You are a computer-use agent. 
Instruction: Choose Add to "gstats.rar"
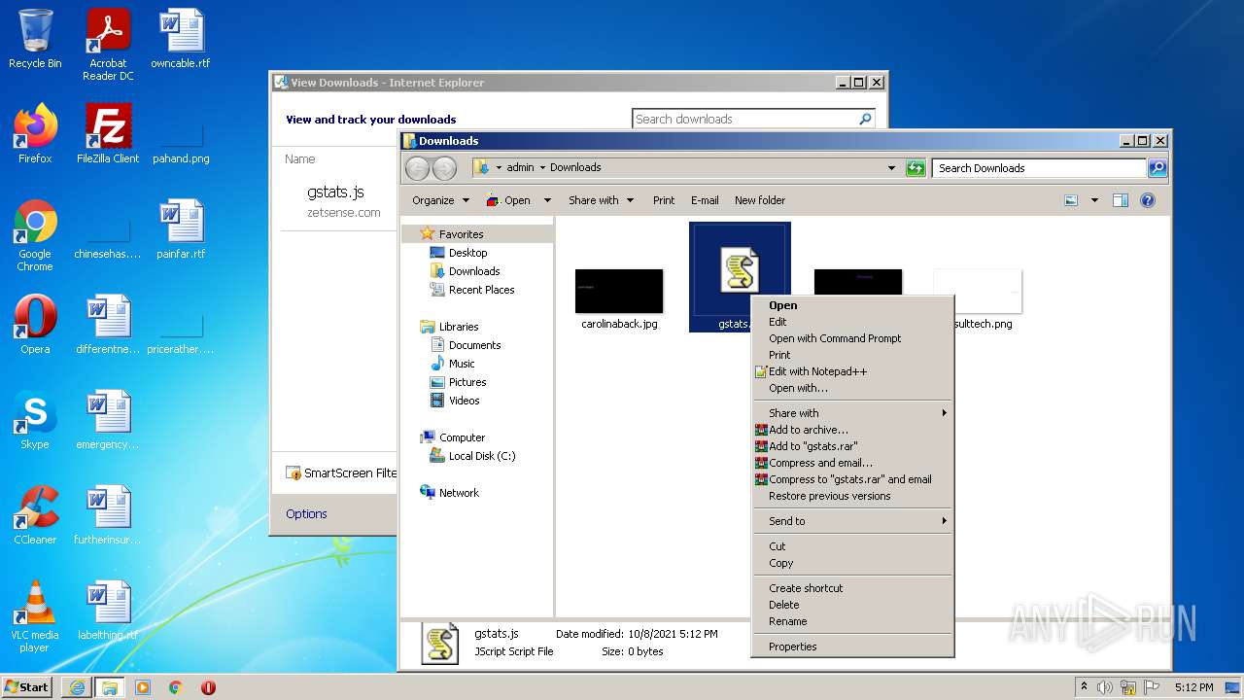pos(853,446)
